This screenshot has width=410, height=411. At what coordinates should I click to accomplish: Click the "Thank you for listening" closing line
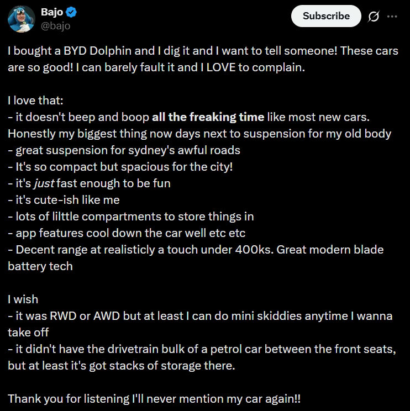click(x=155, y=398)
